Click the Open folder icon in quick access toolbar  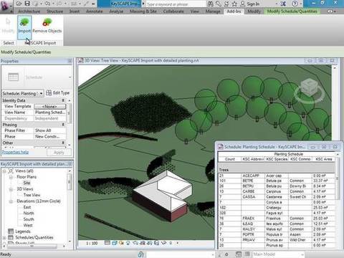tap(19, 4)
